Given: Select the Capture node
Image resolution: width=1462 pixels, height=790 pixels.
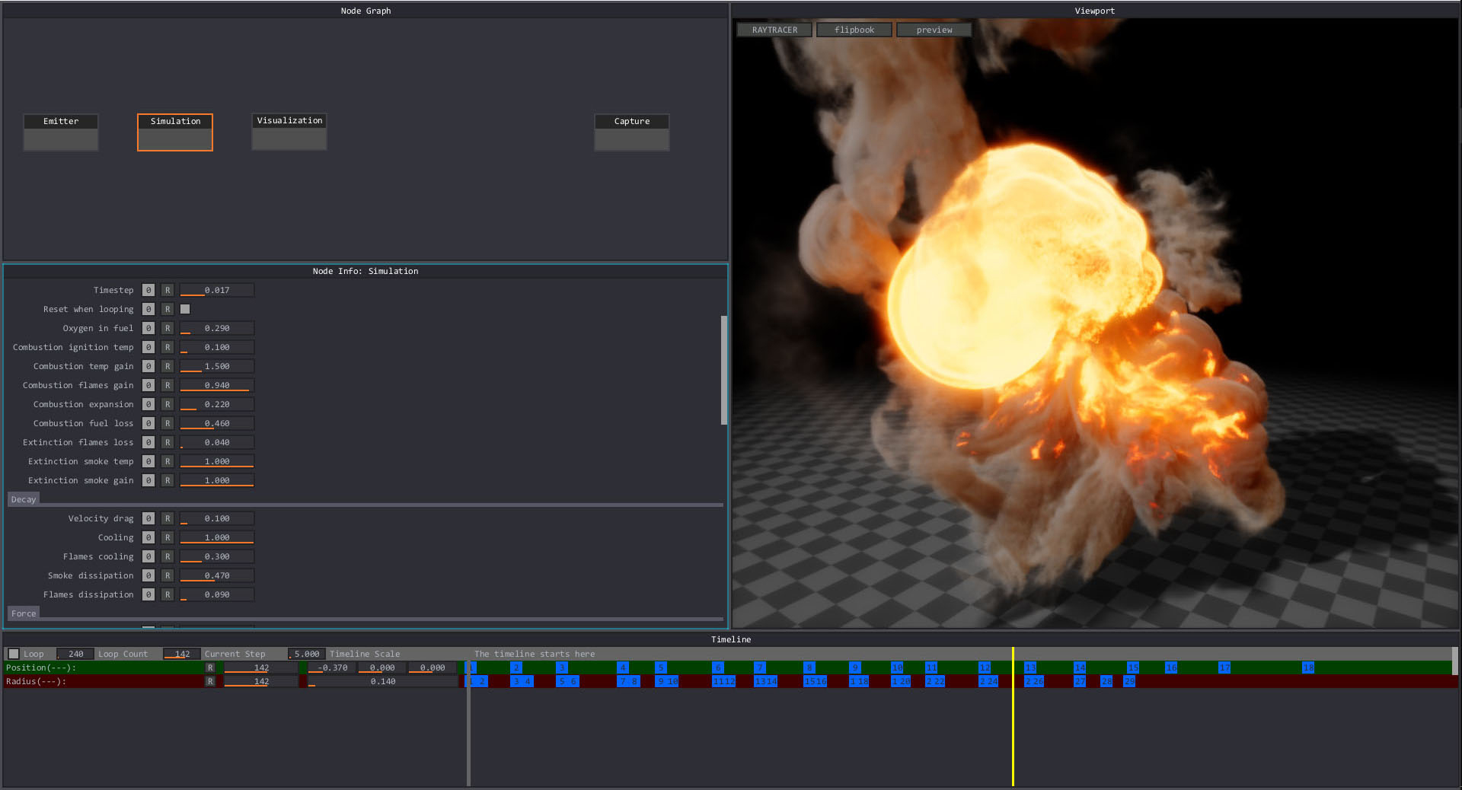Looking at the screenshot, I should [631, 132].
